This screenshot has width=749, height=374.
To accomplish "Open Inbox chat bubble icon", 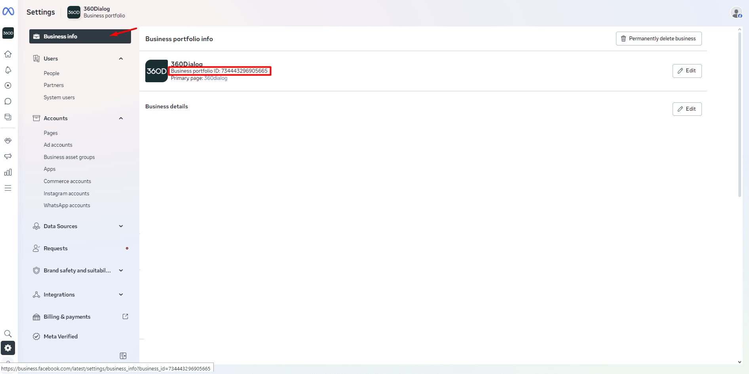I will (x=8, y=101).
